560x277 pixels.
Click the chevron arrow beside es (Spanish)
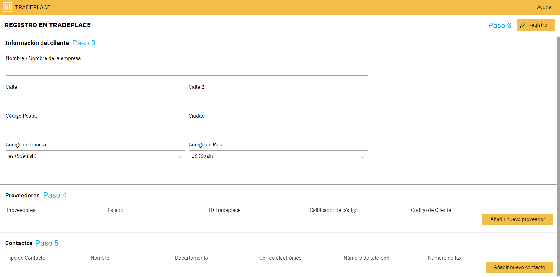coord(179,157)
